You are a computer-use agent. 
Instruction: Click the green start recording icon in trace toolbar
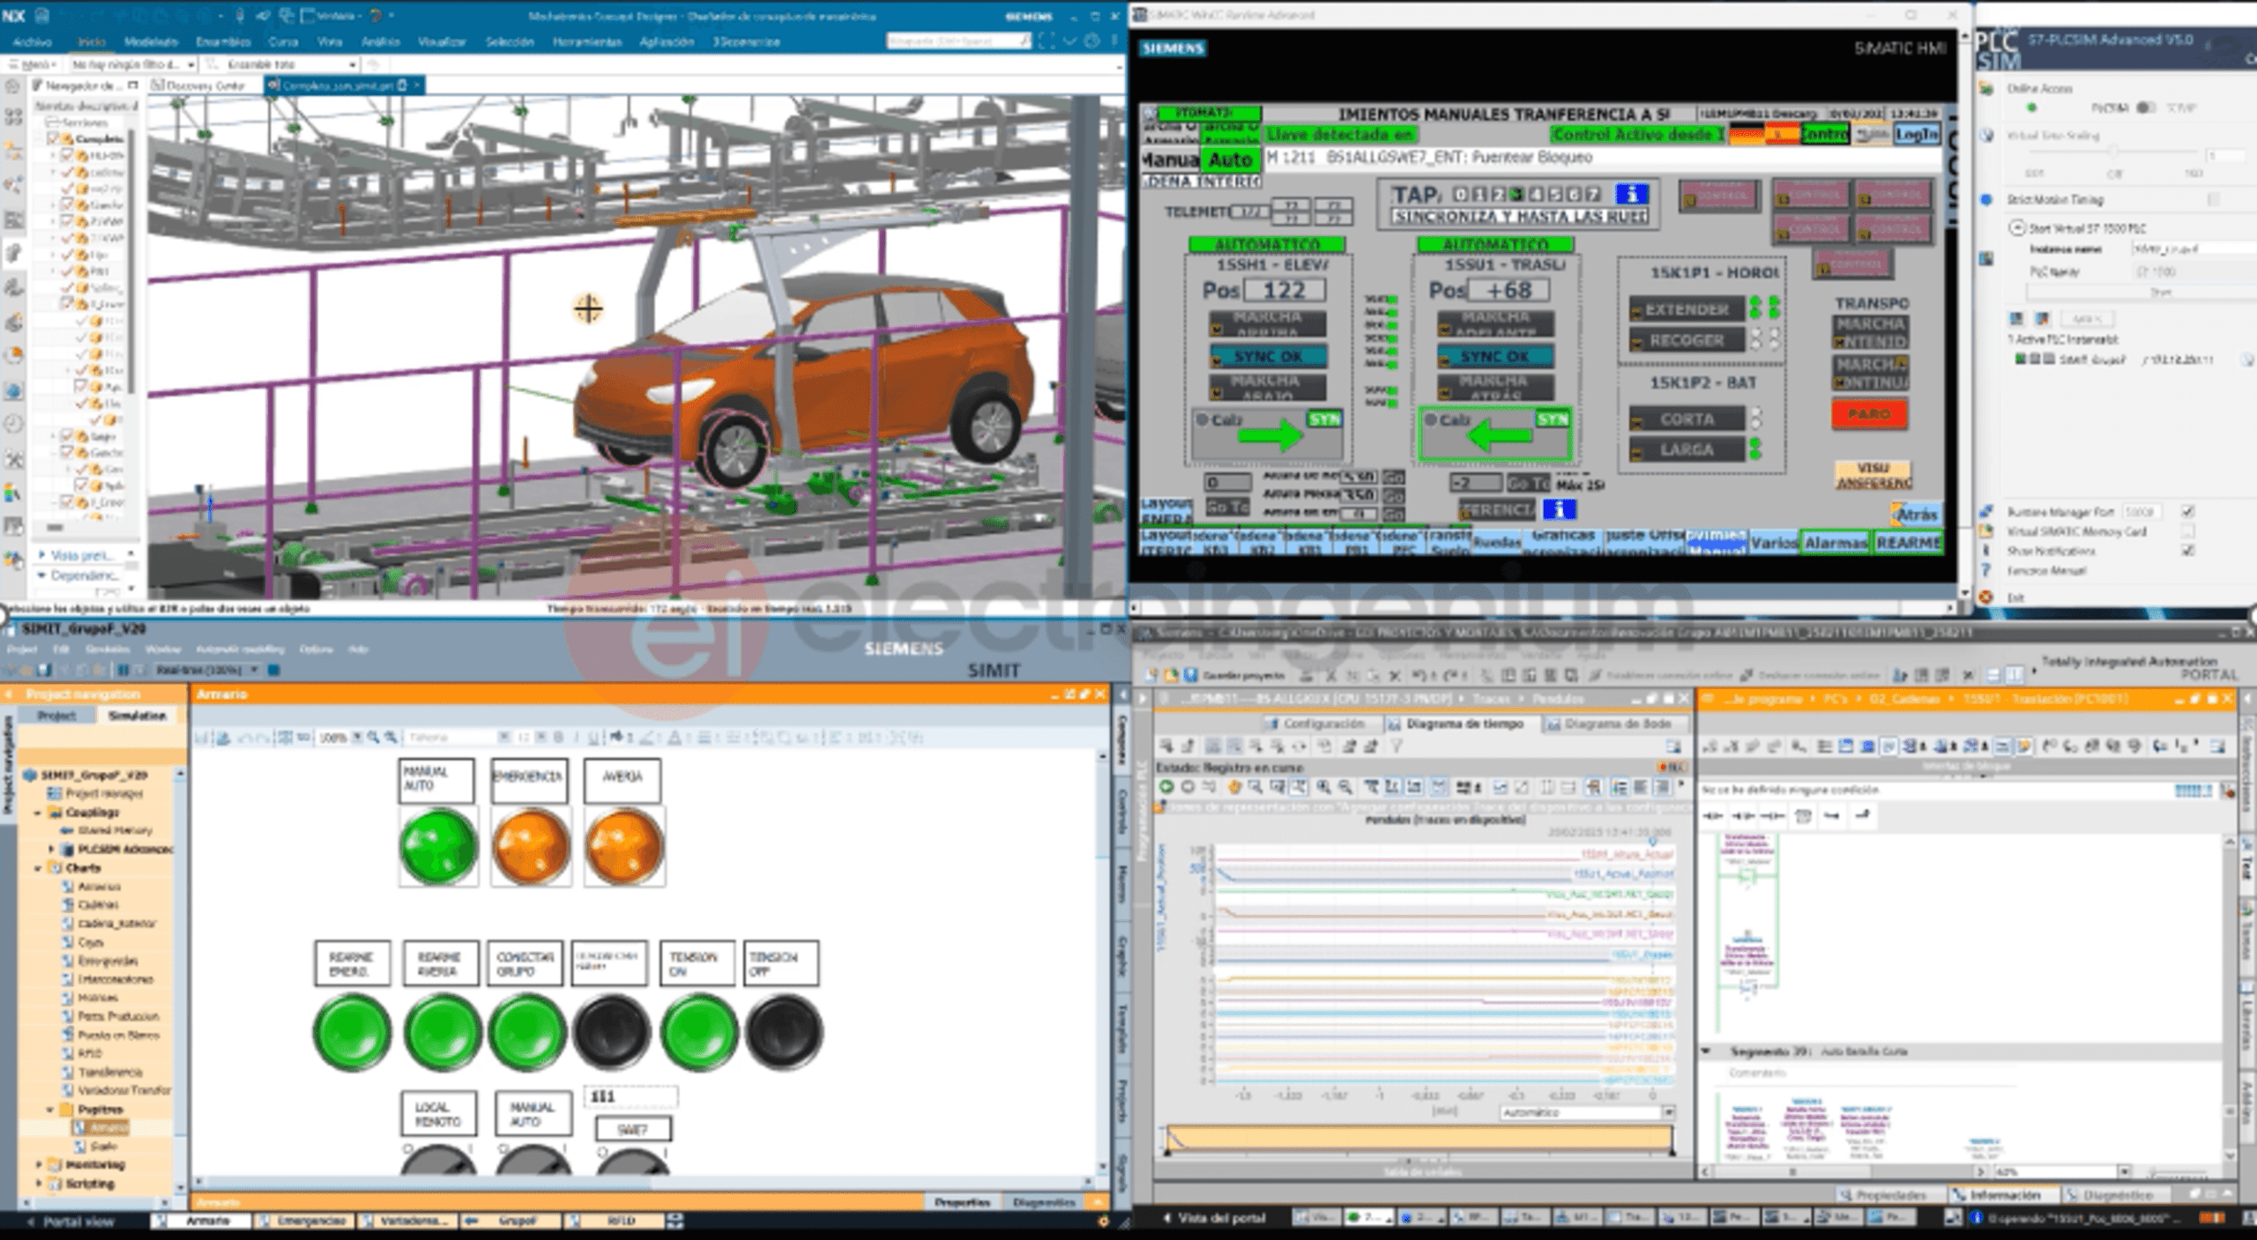(1166, 787)
